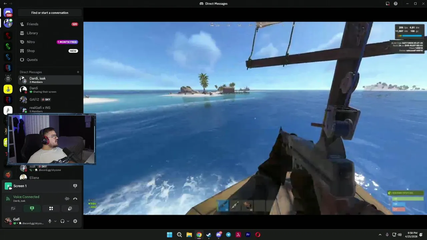Open taskbar volume control
Viewport: 427px width, 240px height.
coord(400,235)
